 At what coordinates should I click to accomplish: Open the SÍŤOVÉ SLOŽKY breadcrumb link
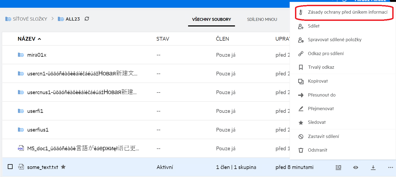coord(30,19)
